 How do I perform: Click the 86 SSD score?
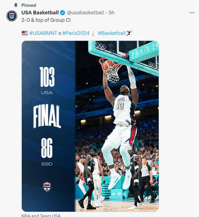pos(47,152)
